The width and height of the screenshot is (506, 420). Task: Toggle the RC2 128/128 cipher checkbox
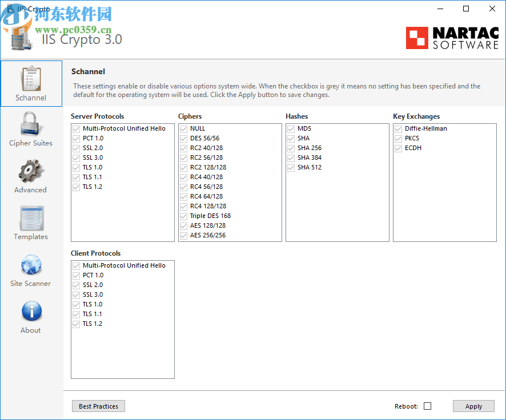pyautogui.click(x=184, y=168)
